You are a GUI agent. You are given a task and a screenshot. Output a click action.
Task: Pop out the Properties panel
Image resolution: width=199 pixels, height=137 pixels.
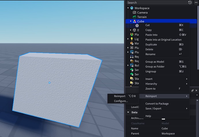pyautogui.click(x=193, y=90)
